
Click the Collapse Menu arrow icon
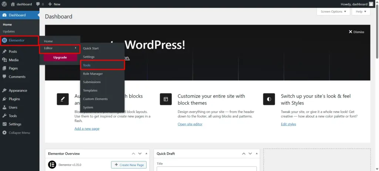(4, 133)
